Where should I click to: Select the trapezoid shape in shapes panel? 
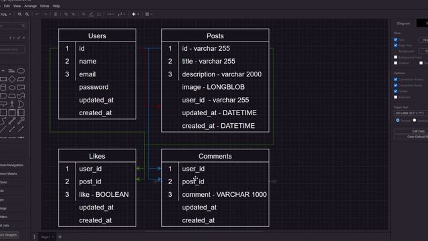coord(12,96)
